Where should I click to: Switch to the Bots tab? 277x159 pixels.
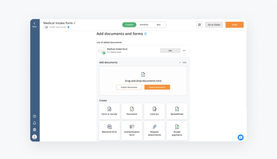click(x=159, y=25)
